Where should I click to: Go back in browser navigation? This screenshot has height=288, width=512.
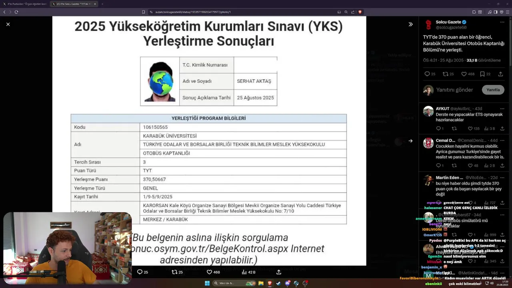coord(4,12)
